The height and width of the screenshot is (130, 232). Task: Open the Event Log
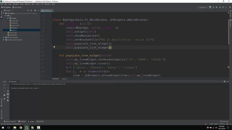pyautogui.click(x=224, y=121)
